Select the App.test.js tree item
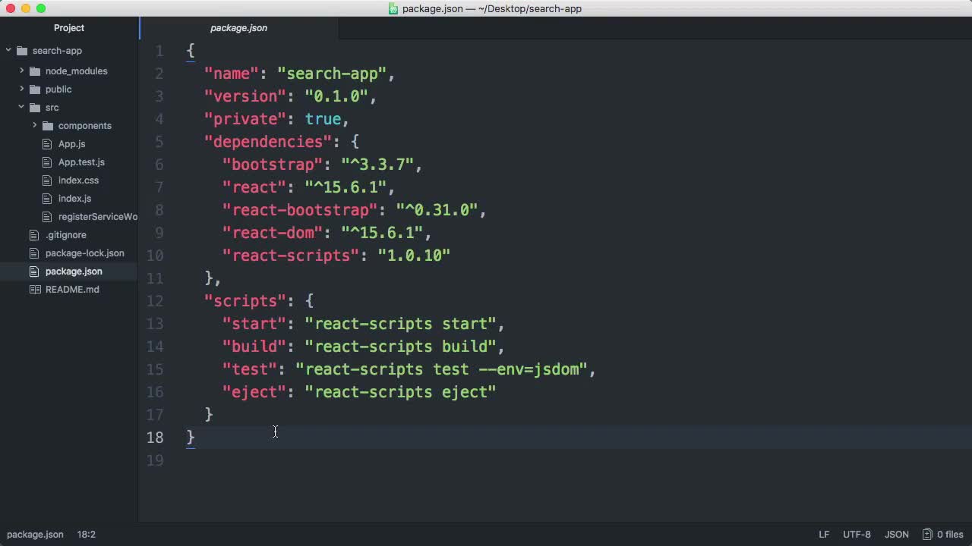This screenshot has height=546, width=972. tap(81, 162)
